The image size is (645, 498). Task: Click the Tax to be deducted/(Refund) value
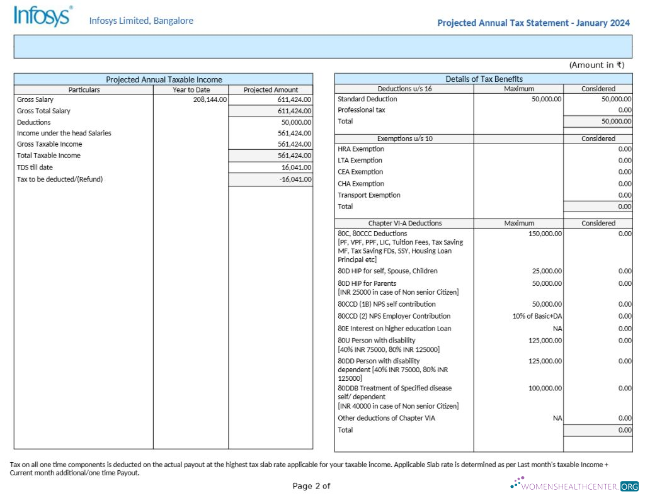coord(295,179)
